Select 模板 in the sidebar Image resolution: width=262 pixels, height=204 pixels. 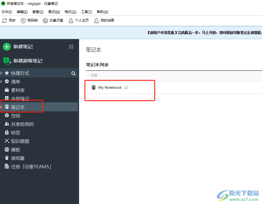point(16,150)
